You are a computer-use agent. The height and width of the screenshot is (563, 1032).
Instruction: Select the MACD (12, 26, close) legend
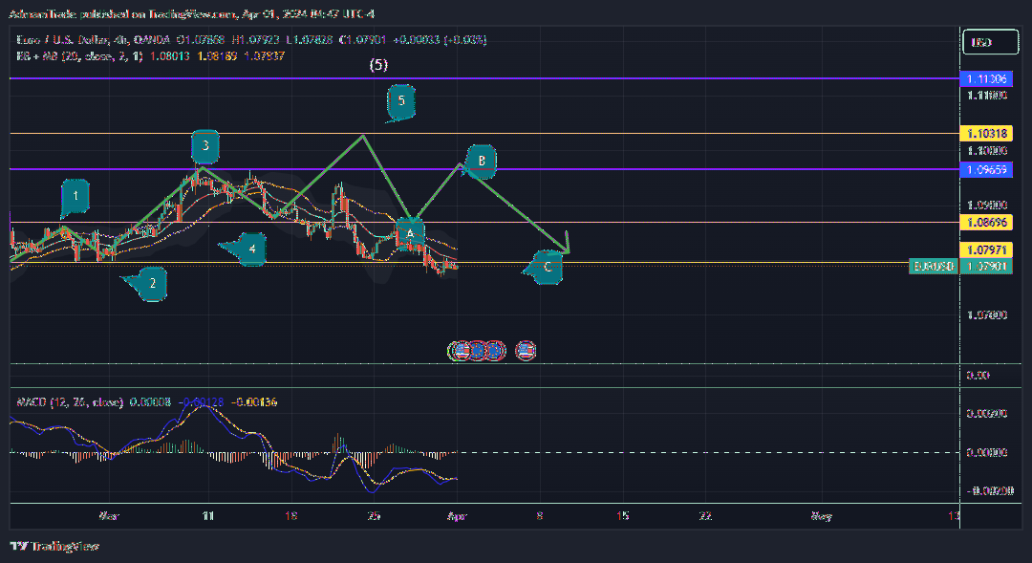tap(70, 401)
